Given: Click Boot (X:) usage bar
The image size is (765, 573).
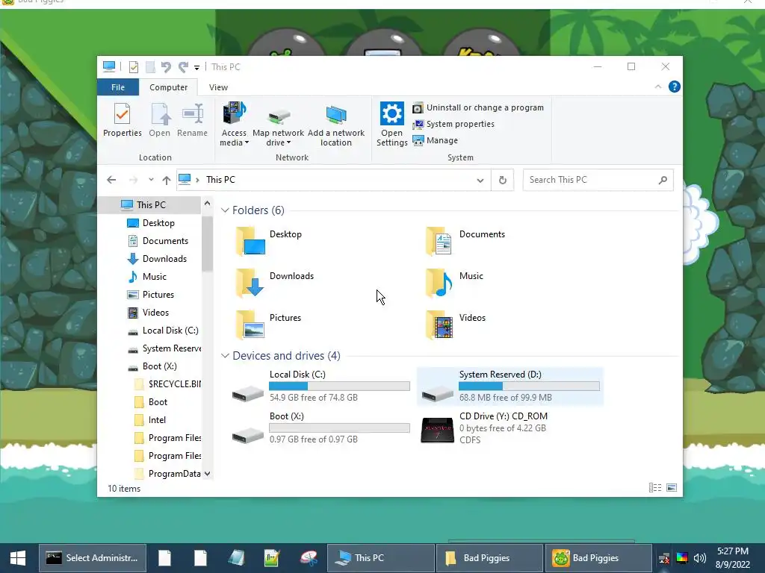Looking at the screenshot, I should tap(339, 428).
